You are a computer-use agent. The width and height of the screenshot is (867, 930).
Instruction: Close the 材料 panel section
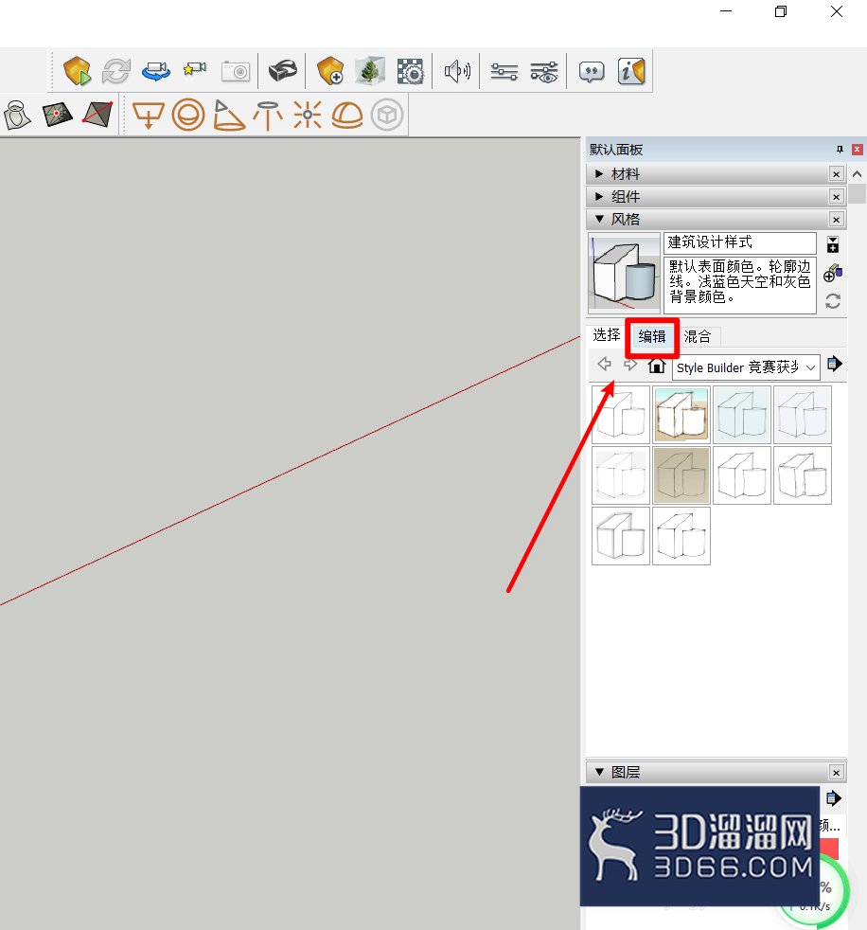pos(836,173)
